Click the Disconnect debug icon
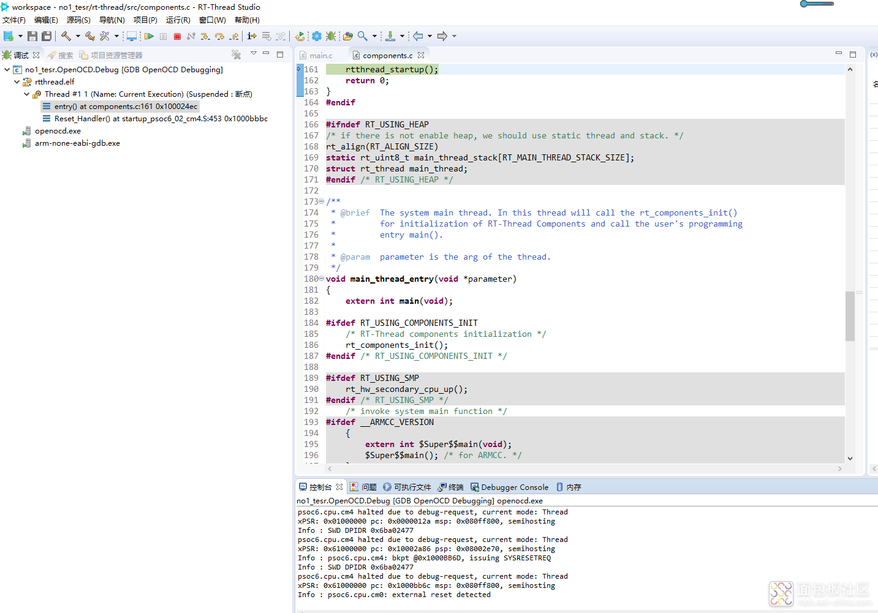Viewport: 878px width, 613px height. coord(191,36)
